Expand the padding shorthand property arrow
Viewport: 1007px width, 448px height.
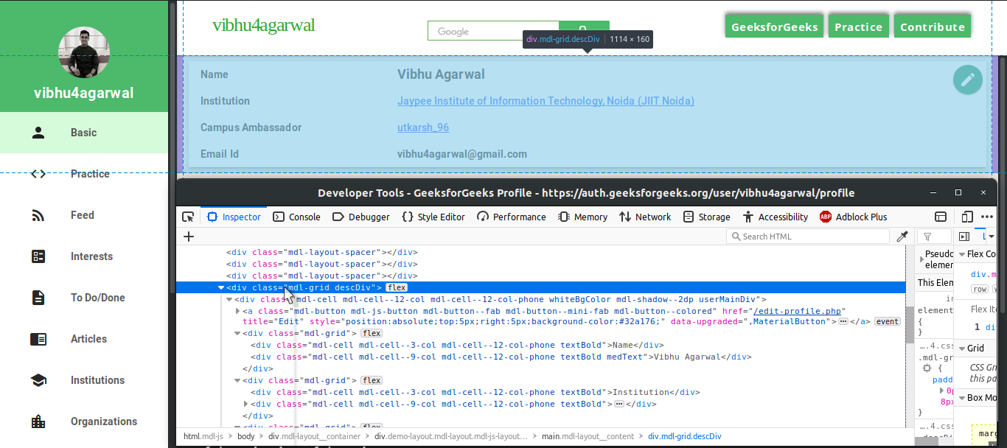click(943, 391)
